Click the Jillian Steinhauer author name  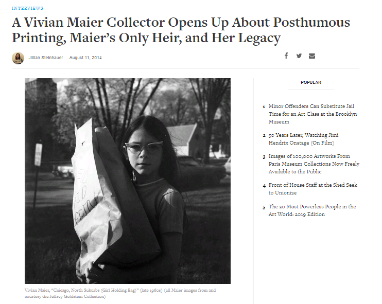point(46,58)
